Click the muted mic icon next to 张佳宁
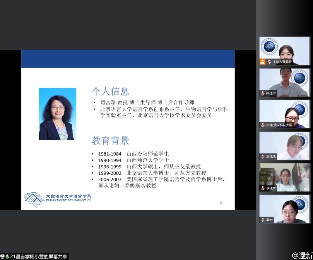 [263, 93]
